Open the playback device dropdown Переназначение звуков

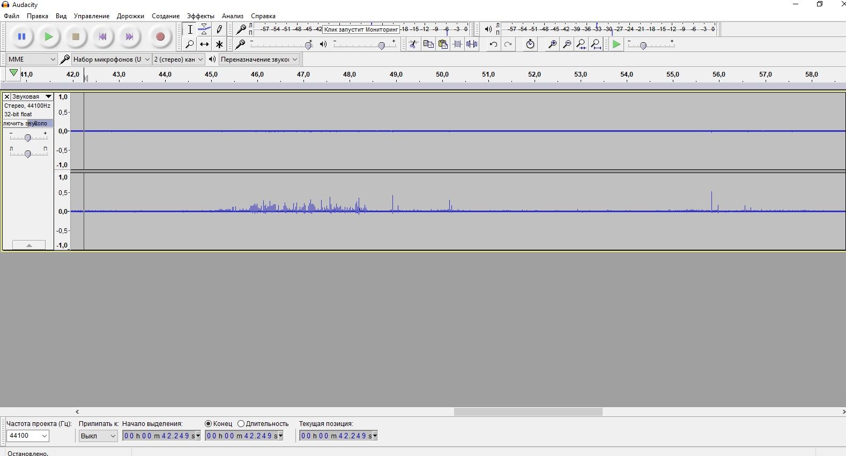pos(259,59)
